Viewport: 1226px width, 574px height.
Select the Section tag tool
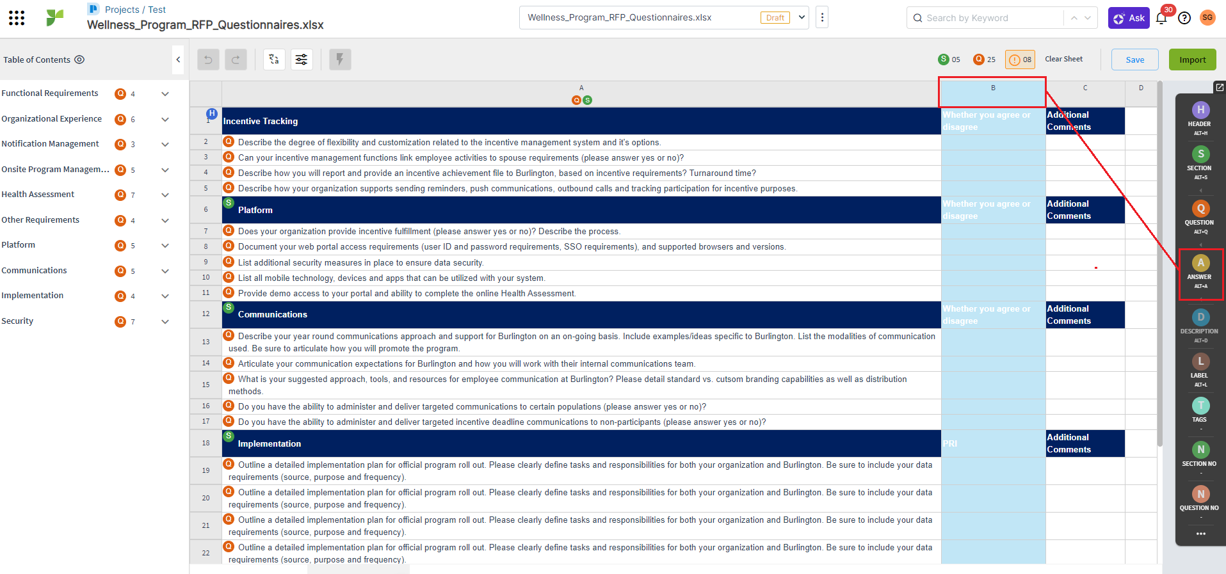pos(1200,163)
